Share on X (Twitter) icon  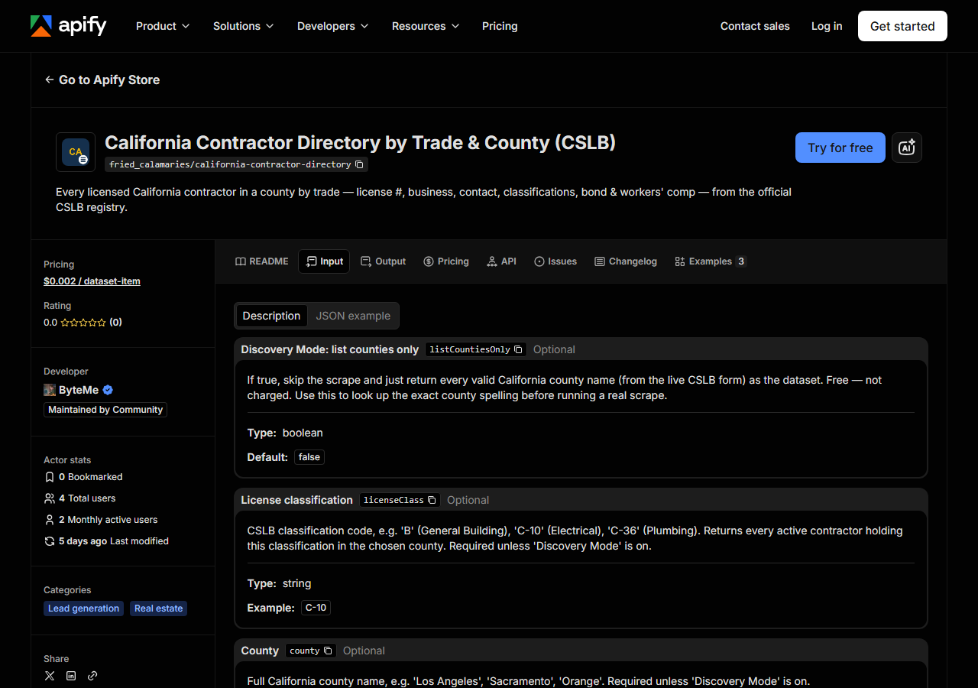pyautogui.click(x=50, y=676)
